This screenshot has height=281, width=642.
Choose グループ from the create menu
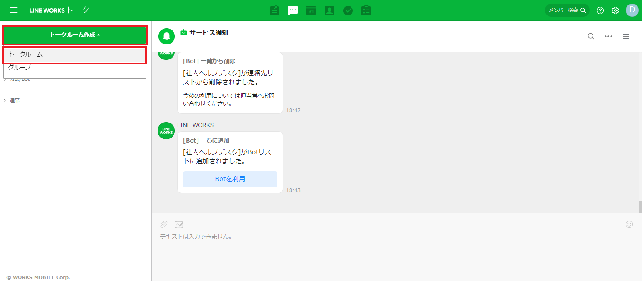74,68
